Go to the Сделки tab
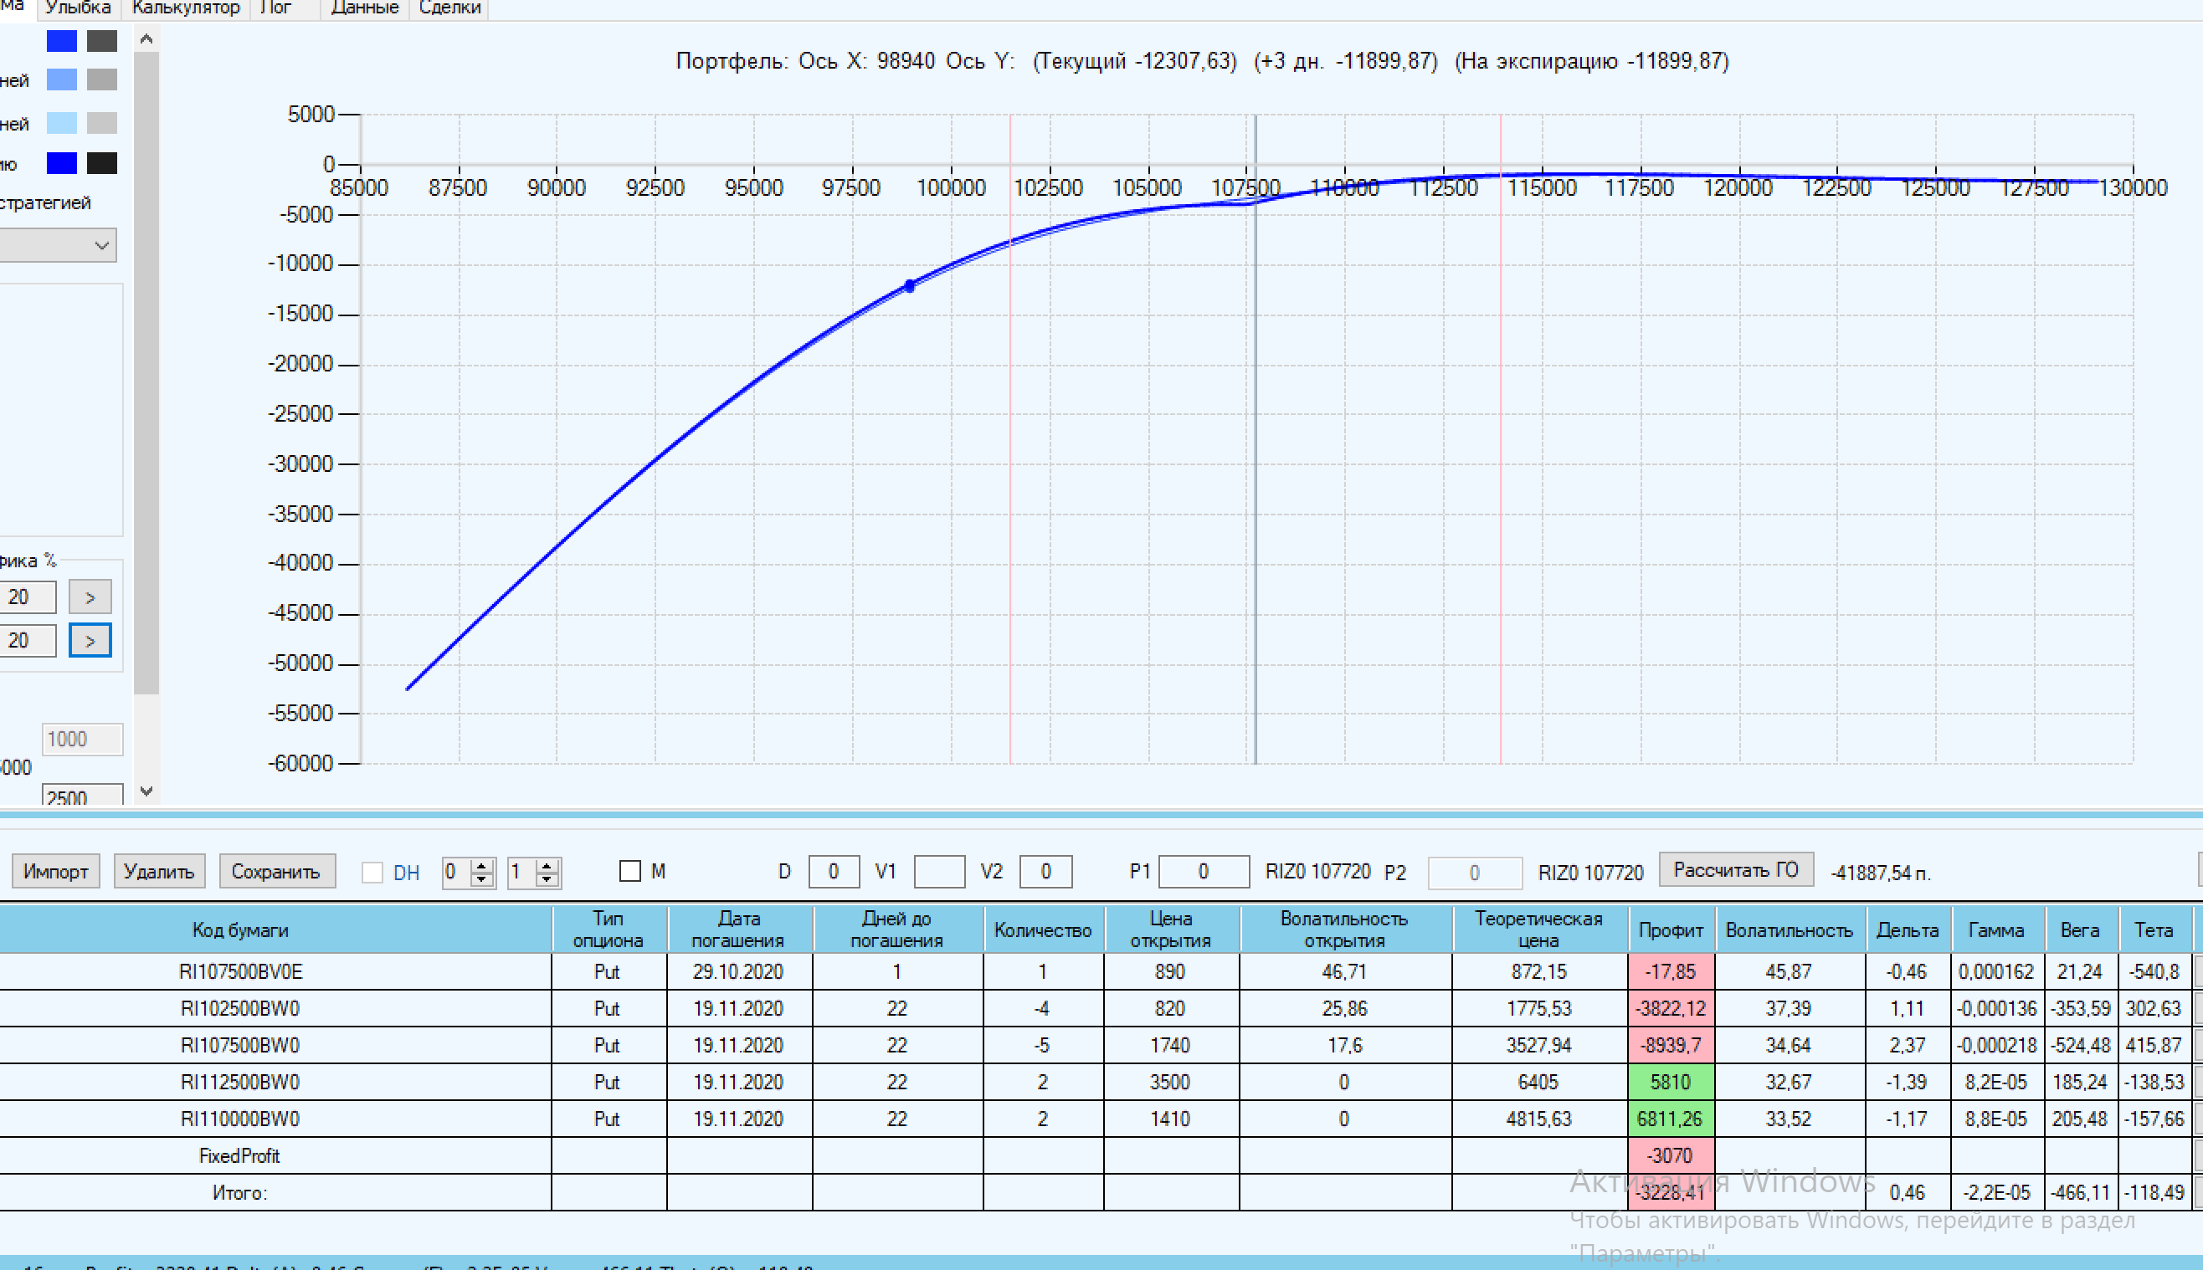 (449, 8)
